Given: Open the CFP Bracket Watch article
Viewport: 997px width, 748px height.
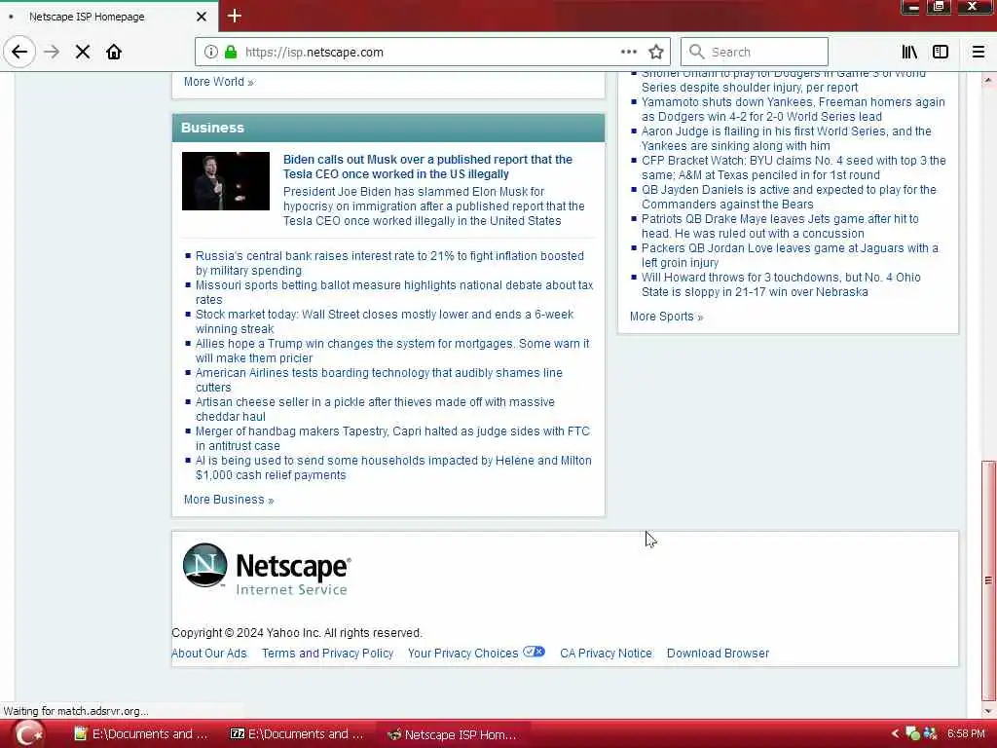Looking at the screenshot, I should point(794,168).
